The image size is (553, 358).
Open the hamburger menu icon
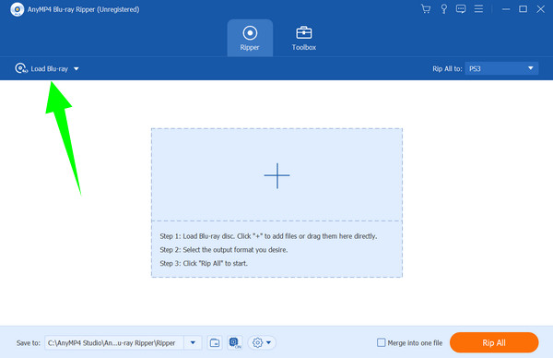pos(478,8)
